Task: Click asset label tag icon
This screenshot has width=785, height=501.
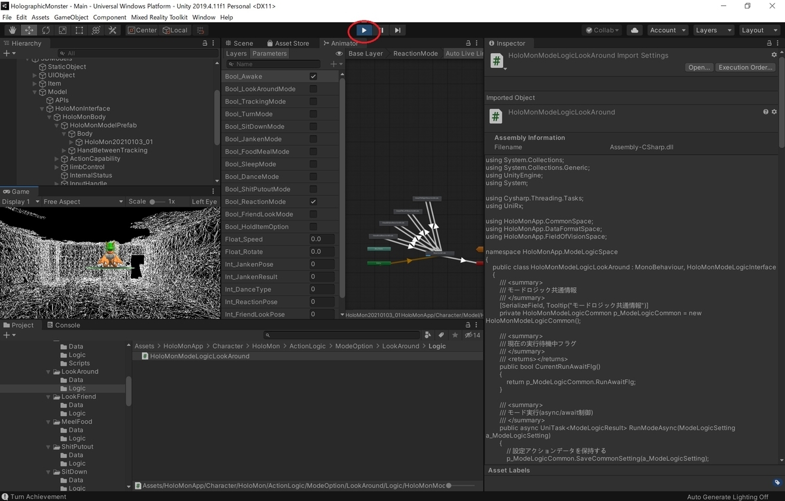Action: (x=777, y=483)
